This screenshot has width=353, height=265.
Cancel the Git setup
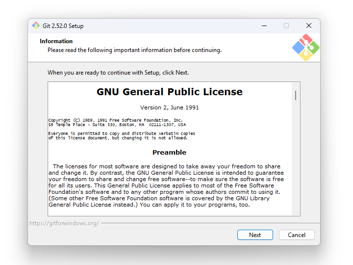297,235
